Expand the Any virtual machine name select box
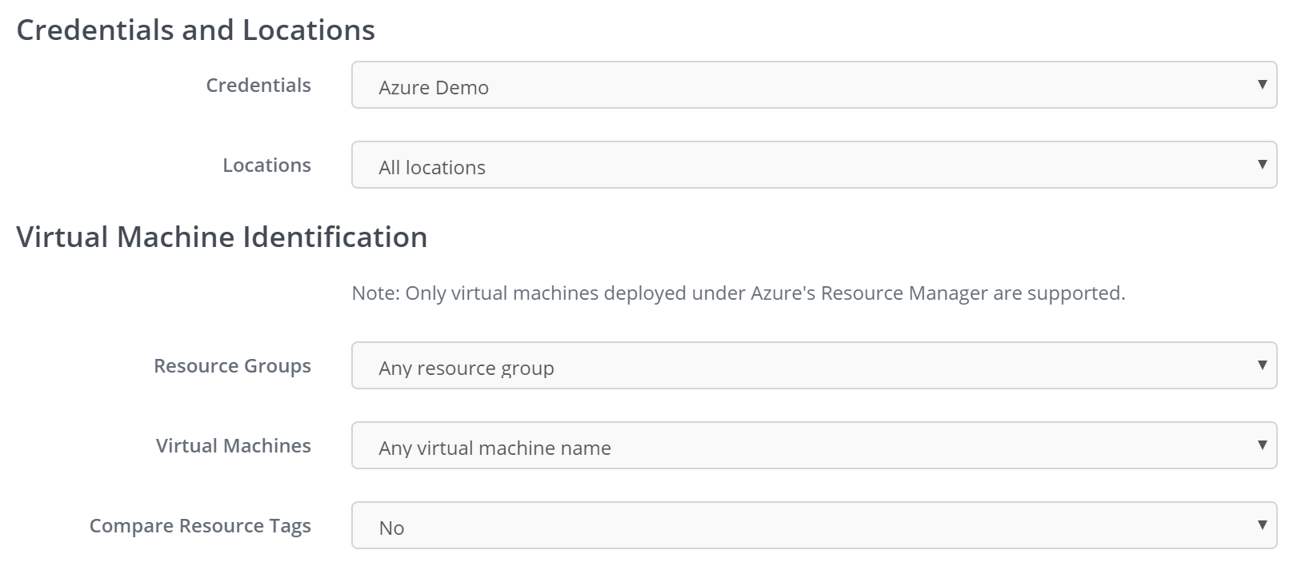This screenshot has height=566, width=1301. pyautogui.click(x=813, y=445)
